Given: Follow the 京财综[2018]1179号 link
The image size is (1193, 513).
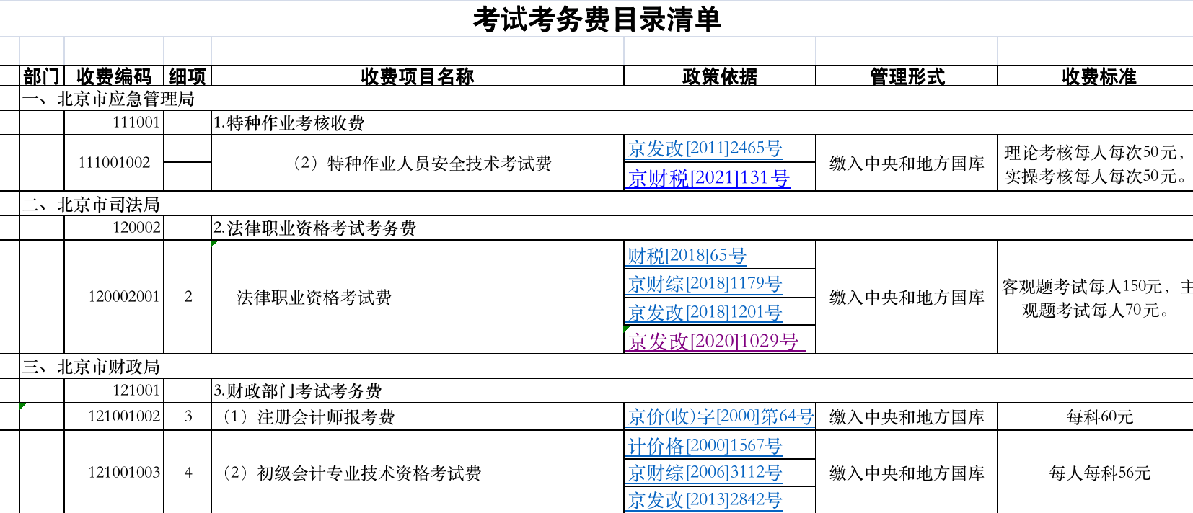Looking at the screenshot, I should click(x=705, y=284).
